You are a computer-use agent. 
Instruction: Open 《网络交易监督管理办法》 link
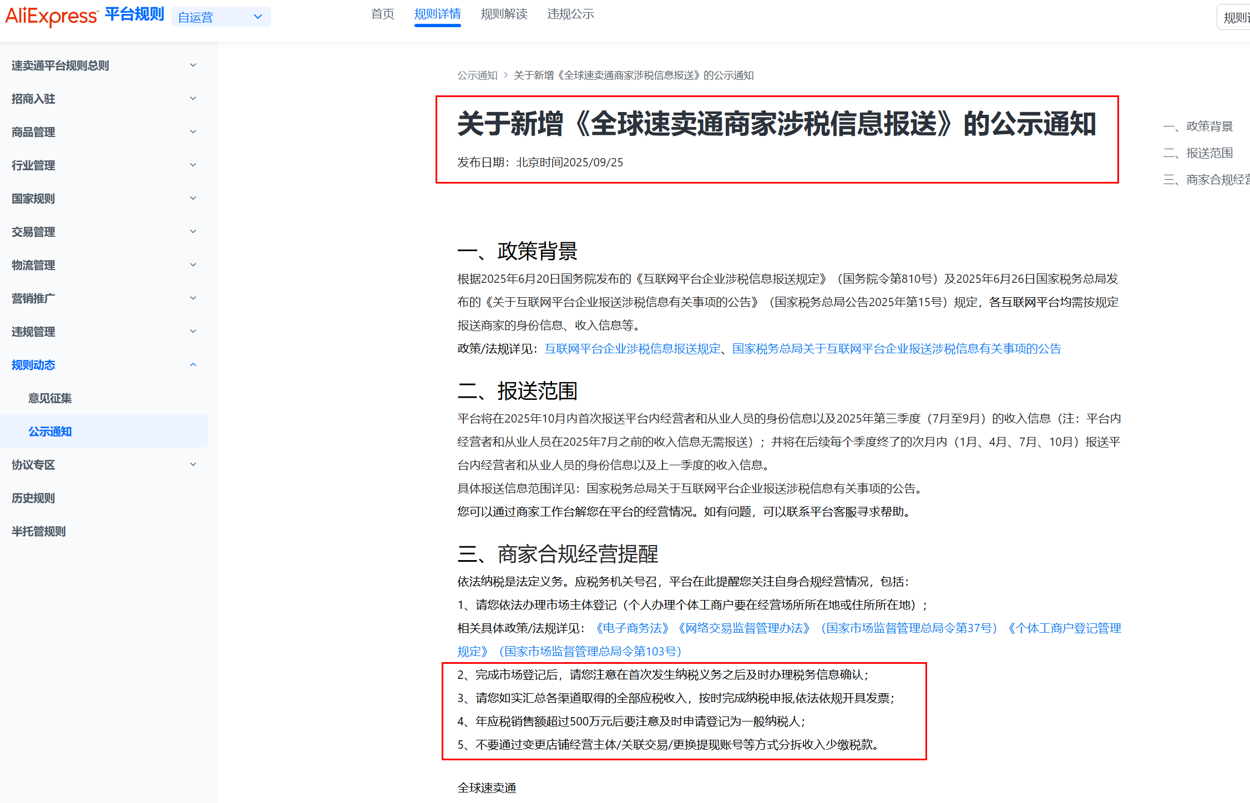tap(743, 628)
